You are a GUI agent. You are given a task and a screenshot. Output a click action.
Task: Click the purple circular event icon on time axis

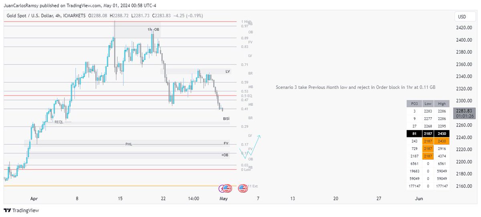point(222,188)
